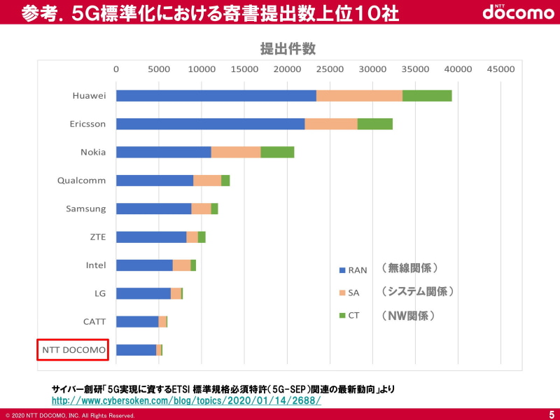Select the 5000 axis tick label
The image size is (560, 420).
159,69
